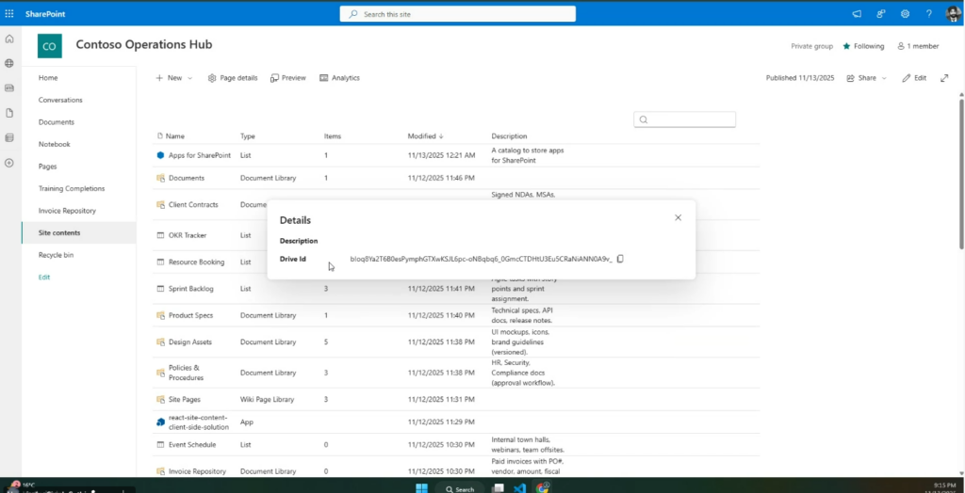
Task: Open the app launcher waffle icon
Action: (x=9, y=14)
